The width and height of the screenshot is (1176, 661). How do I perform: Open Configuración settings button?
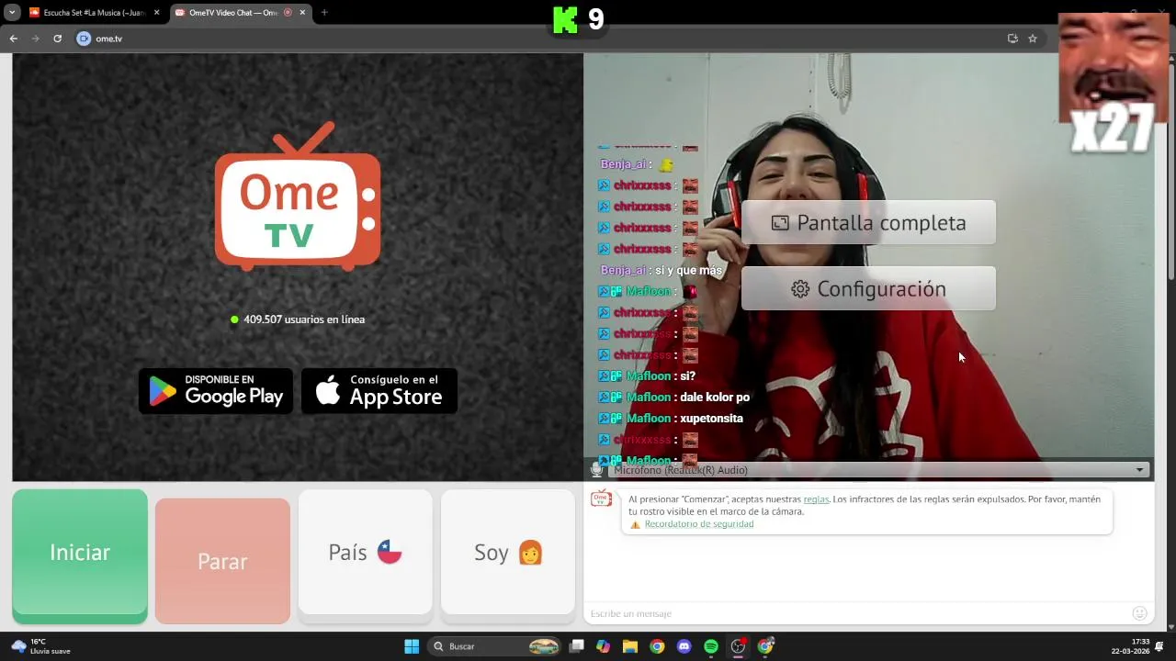click(x=868, y=288)
